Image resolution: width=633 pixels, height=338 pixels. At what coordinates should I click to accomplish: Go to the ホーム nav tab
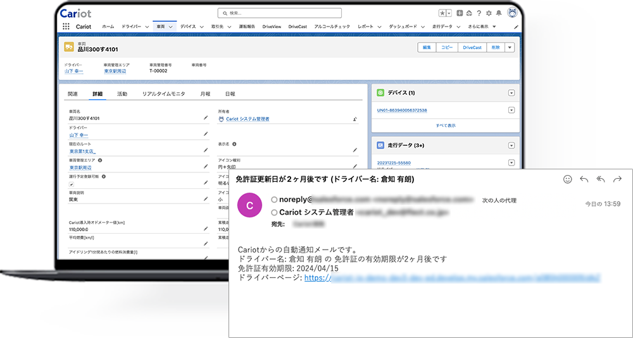point(108,27)
